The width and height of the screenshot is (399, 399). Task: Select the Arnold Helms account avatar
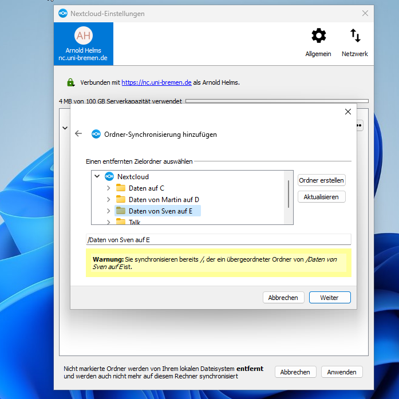pyautogui.click(x=84, y=35)
